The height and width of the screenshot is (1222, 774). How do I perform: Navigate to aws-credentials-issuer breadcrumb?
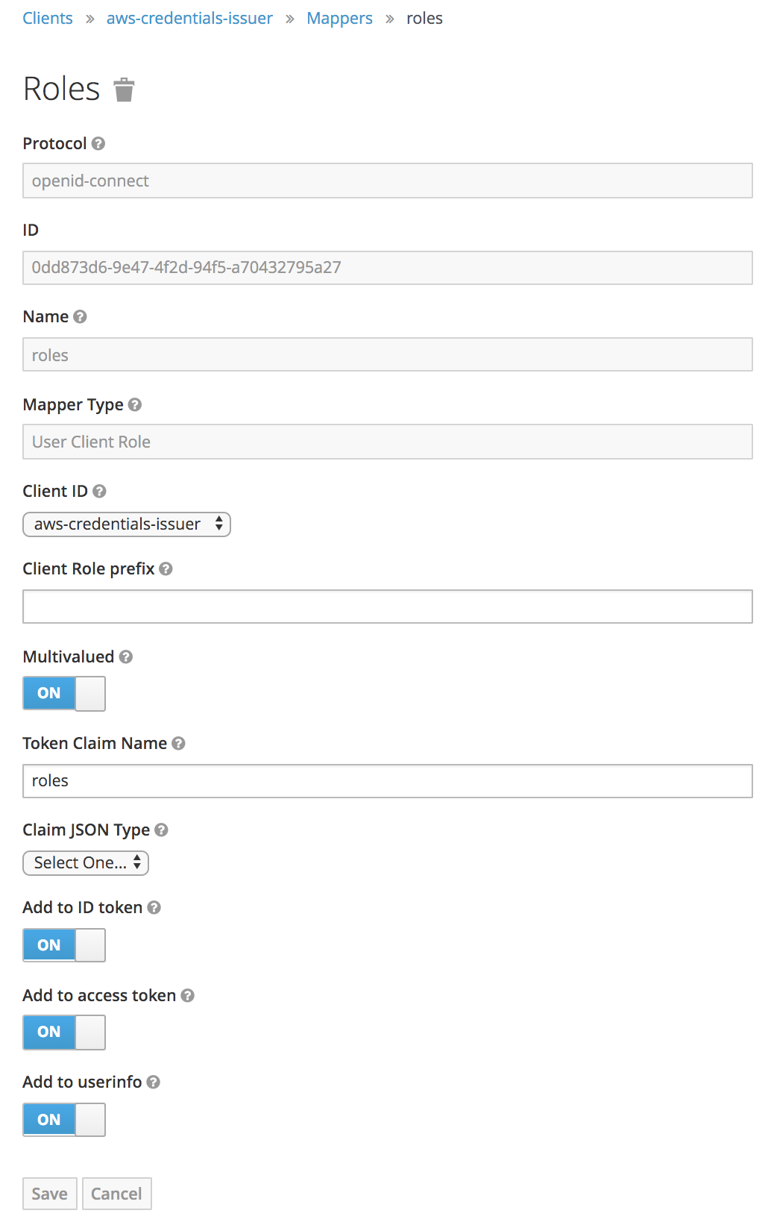(189, 19)
